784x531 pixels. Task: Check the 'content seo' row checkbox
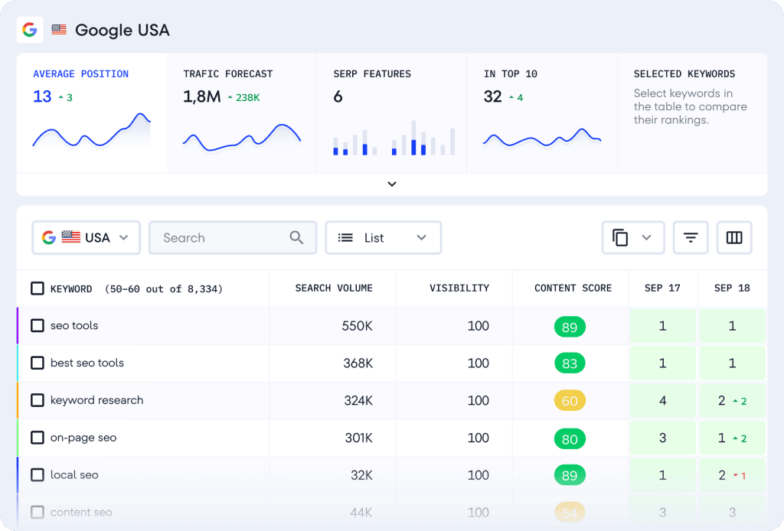pyautogui.click(x=38, y=512)
